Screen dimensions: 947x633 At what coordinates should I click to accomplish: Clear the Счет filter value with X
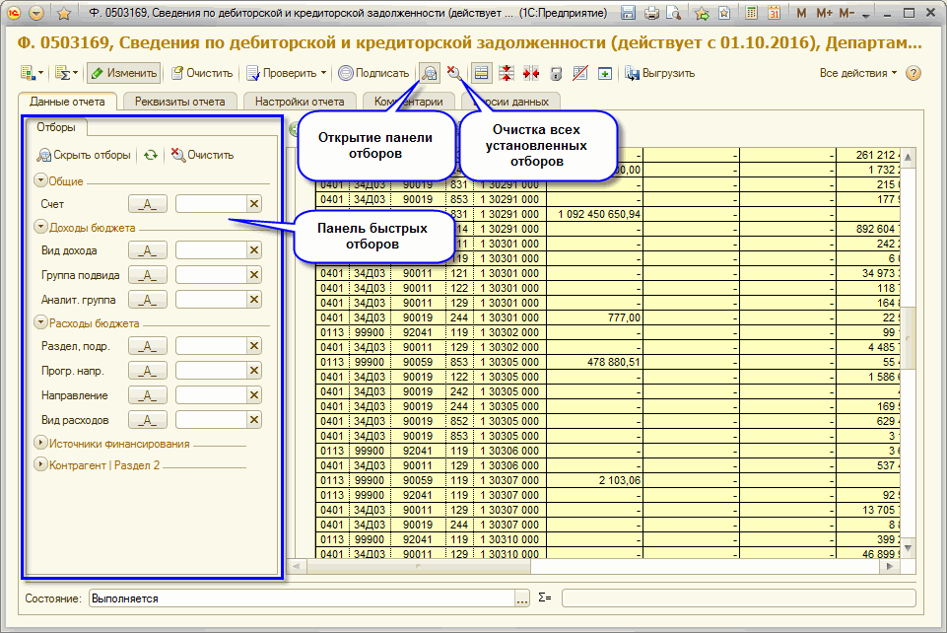[x=253, y=204]
